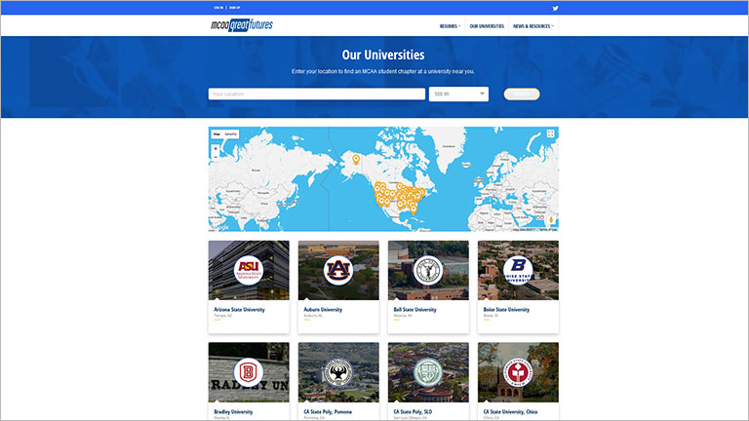
Task: Open the 500 mi distance dropdown
Action: 458,94
